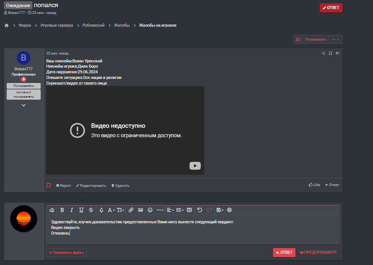
Task: Insert a table in the editor
Action: (189, 210)
